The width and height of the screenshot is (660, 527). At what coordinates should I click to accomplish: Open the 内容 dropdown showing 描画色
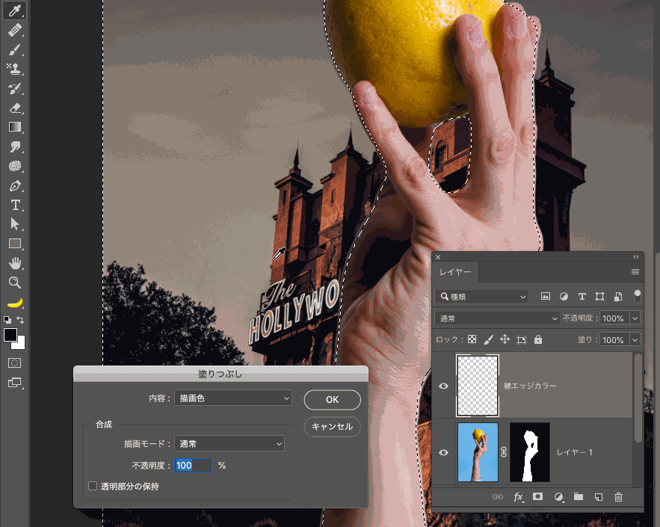232,399
